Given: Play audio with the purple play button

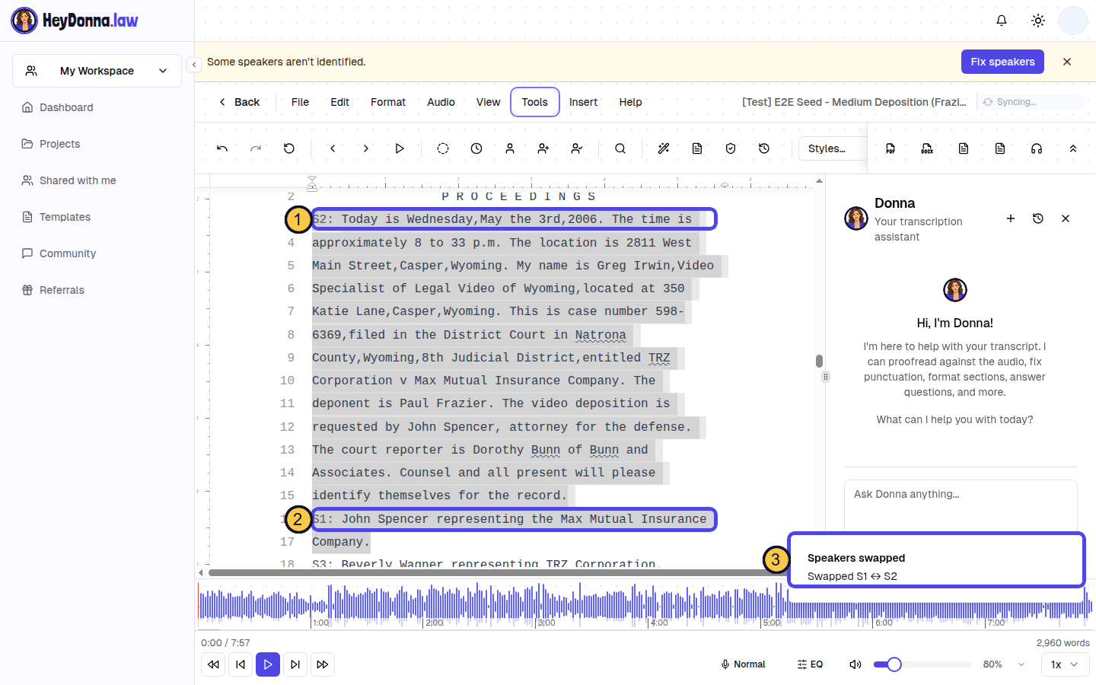Looking at the screenshot, I should (268, 664).
